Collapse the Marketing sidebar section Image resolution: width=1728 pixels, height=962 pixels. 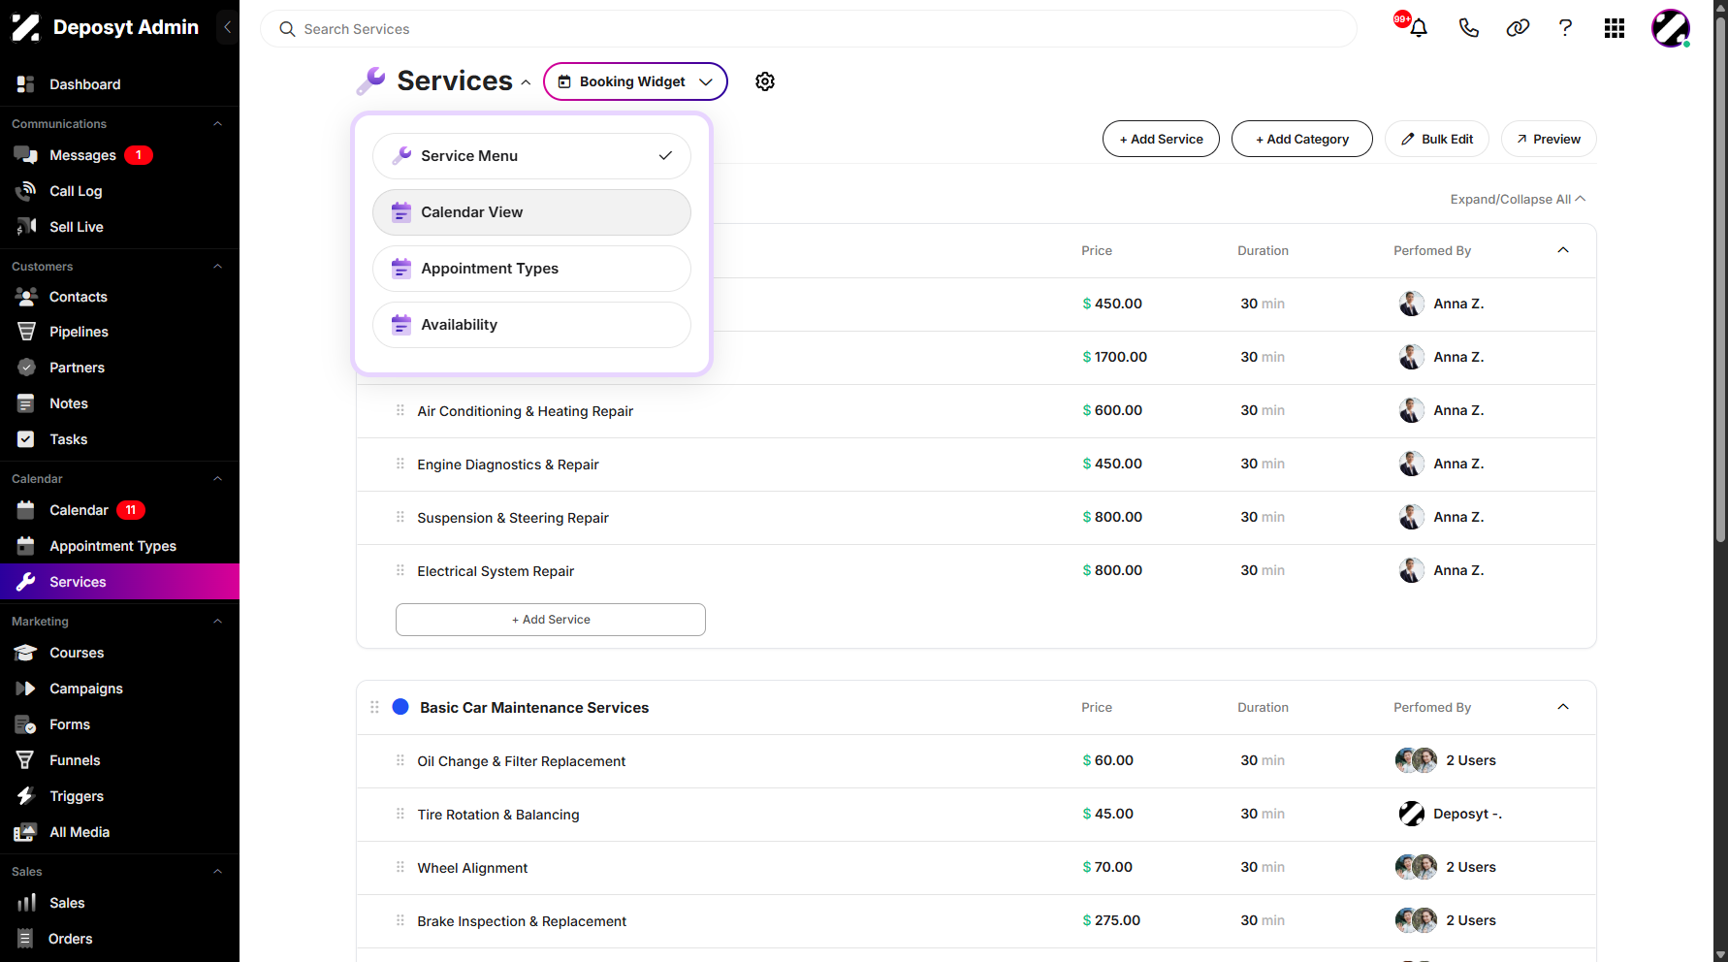coord(217,622)
